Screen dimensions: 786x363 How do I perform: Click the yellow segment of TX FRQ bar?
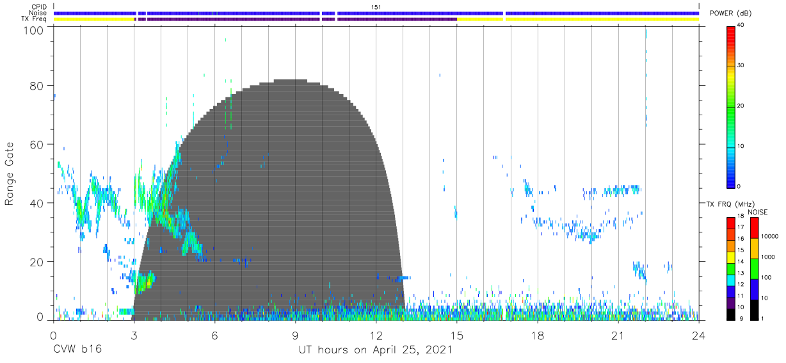[730, 257]
